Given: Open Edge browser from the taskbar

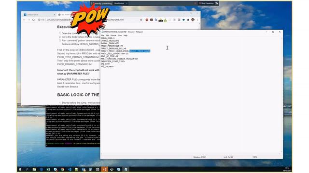Looking at the screenshot, I should [42, 169].
